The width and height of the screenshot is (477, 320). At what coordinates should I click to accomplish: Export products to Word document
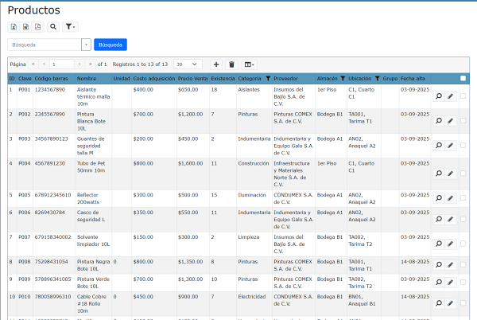tap(25, 26)
